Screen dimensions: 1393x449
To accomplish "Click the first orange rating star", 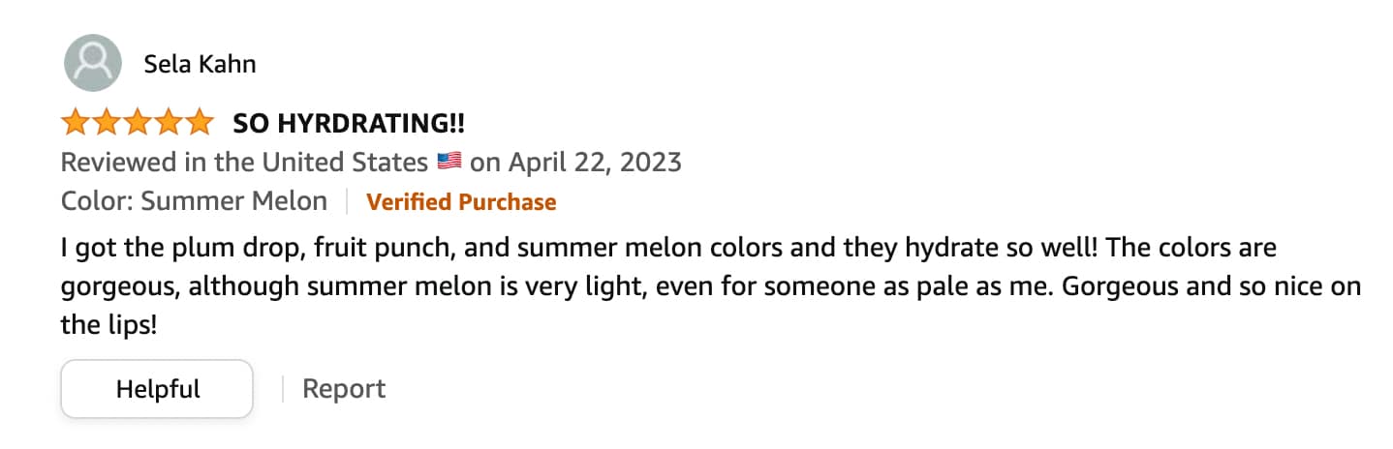I will coord(76,123).
